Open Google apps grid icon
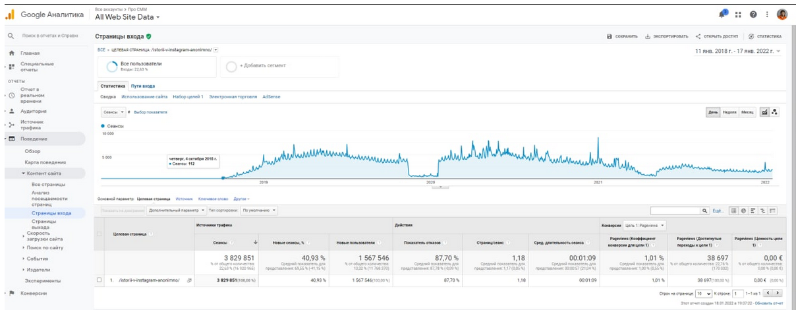796x316 pixels. click(738, 15)
